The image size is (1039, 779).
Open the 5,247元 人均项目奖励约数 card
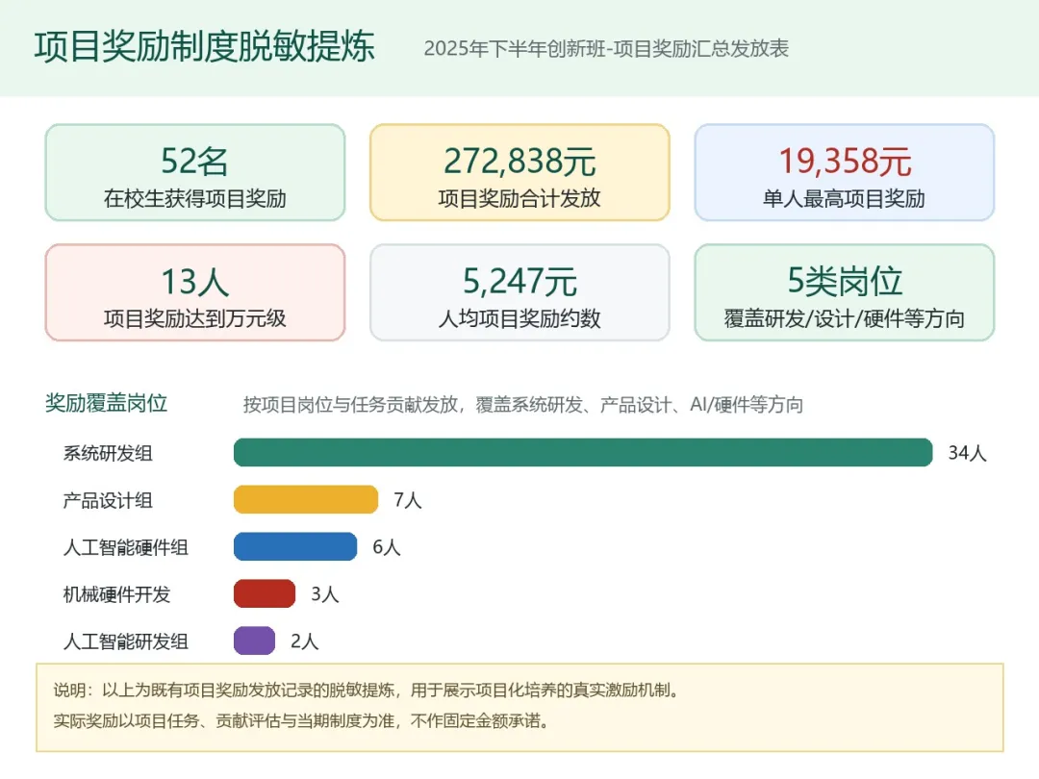click(519, 292)
